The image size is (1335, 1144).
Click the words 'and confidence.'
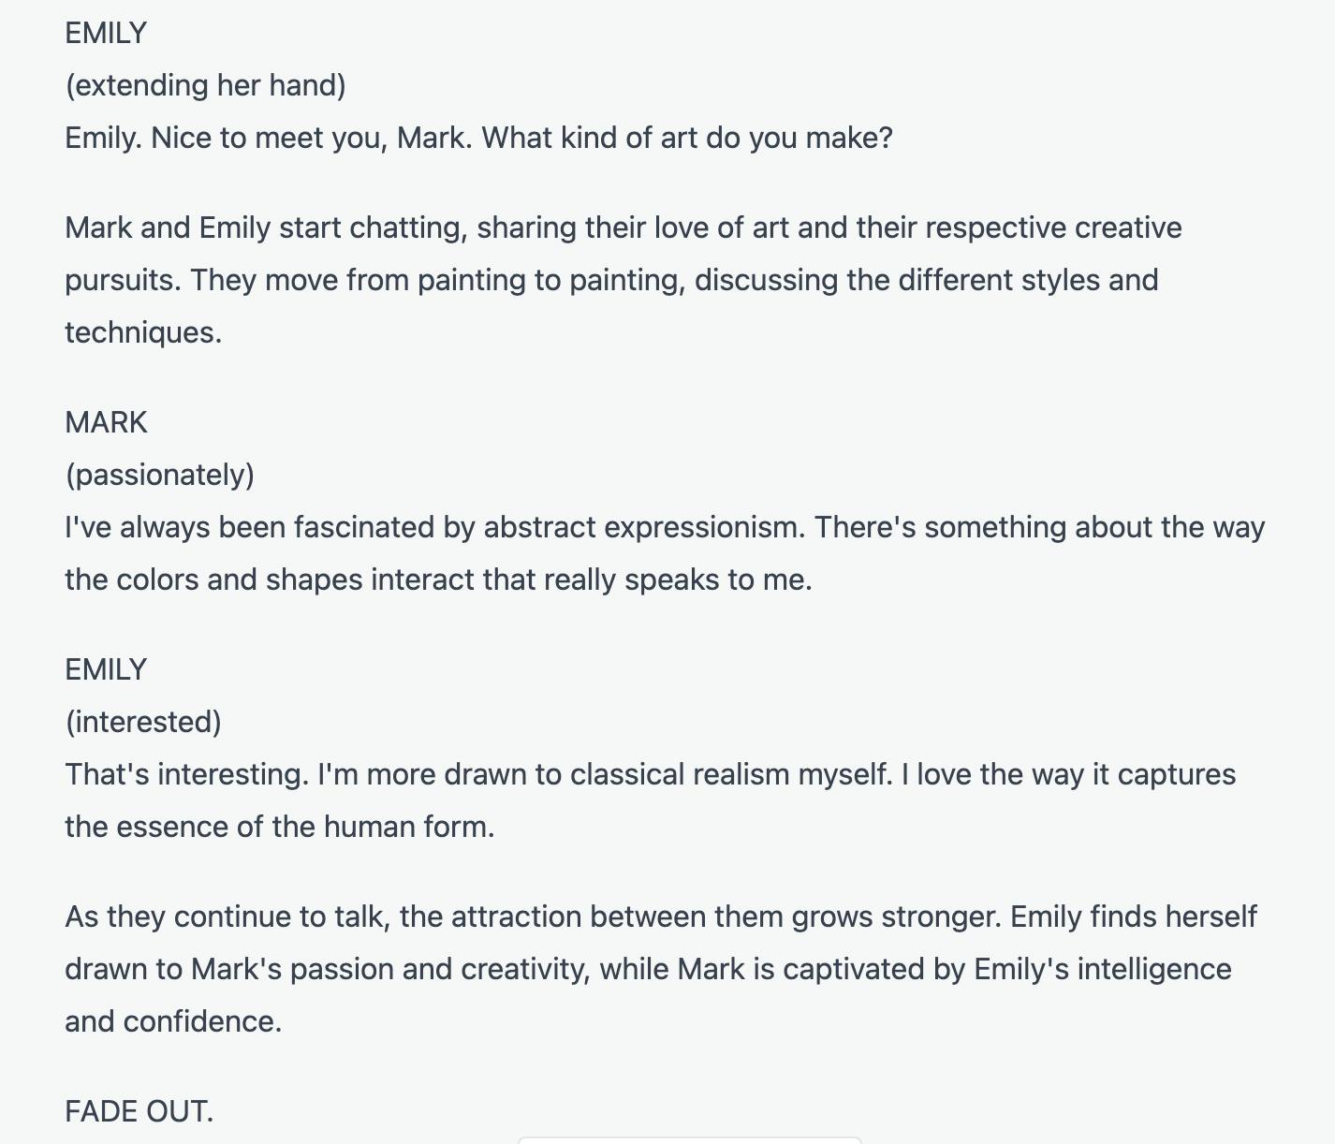point(173,1021)
